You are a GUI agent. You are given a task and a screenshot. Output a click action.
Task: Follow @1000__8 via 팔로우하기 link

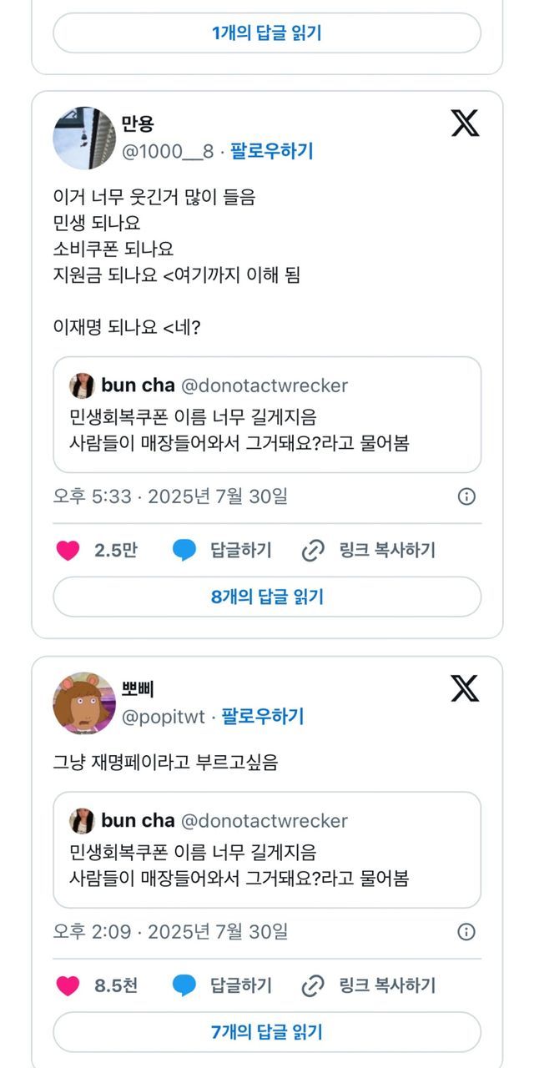pyautogui.click(x=271, y=151)
